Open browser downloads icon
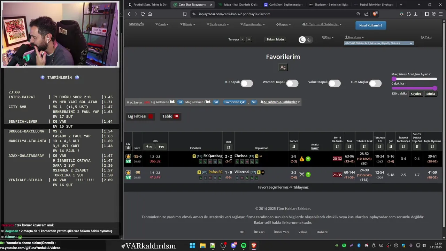446x251 pixels. (x=416, y=14)
